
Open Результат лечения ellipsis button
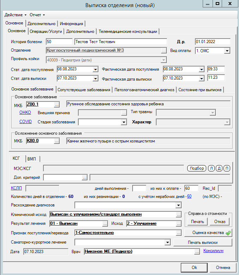coord(105,224)
